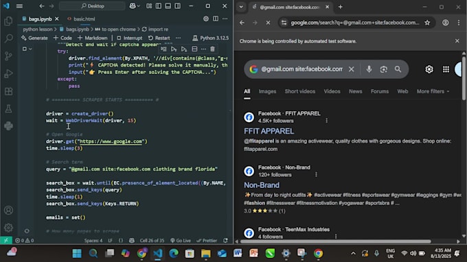467x262 pixels.
Task: Add a new Code cell
Action: pyautogui.click(x=62, y=38)
